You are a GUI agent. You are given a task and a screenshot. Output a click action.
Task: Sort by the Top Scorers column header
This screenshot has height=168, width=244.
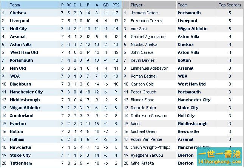pyautogui.click(x=230, y=5)
